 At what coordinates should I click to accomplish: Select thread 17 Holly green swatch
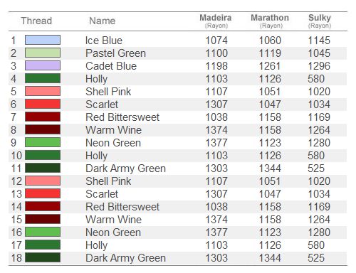click(43, 245)
